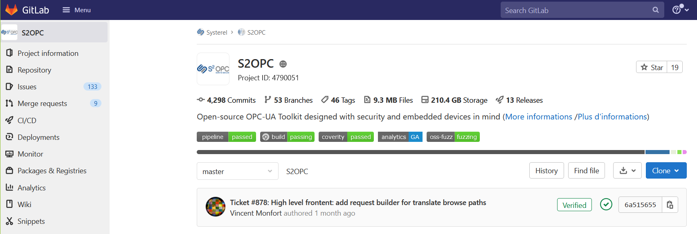697x234 pixels.
Task: Go to Merge requests in sidebar
Action: [x=42, y=104]
